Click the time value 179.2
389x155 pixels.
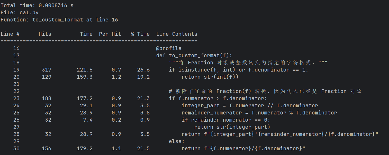(x=86, y=148)
